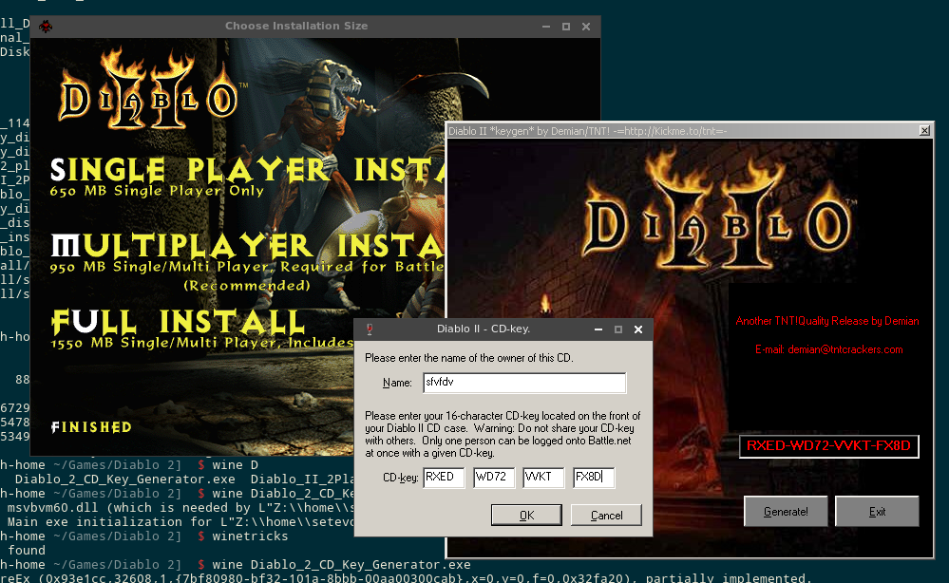Image resolution: width=949 pixels, height=583 pixels.
Task: Focus the Name input field
Action: 524,383
